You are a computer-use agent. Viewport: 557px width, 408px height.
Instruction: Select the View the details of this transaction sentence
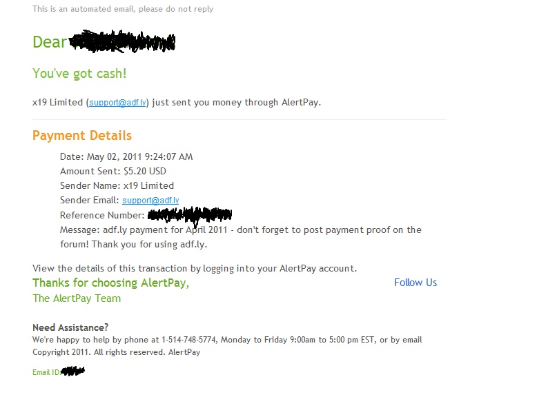pos(195,269)
